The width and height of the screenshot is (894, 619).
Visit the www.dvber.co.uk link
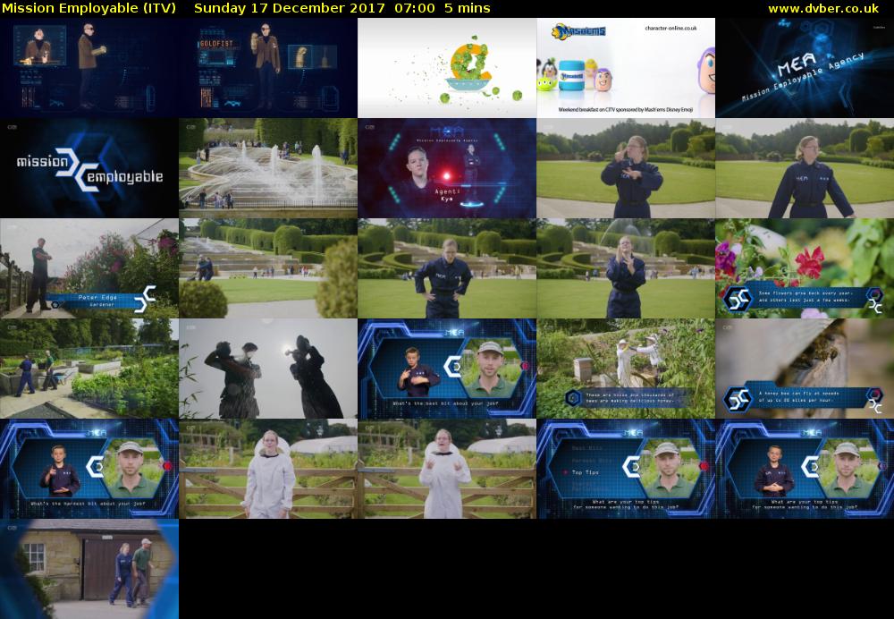tap(823, 8)
